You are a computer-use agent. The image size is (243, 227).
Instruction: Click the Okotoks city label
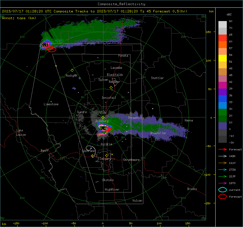pos(108,180)
